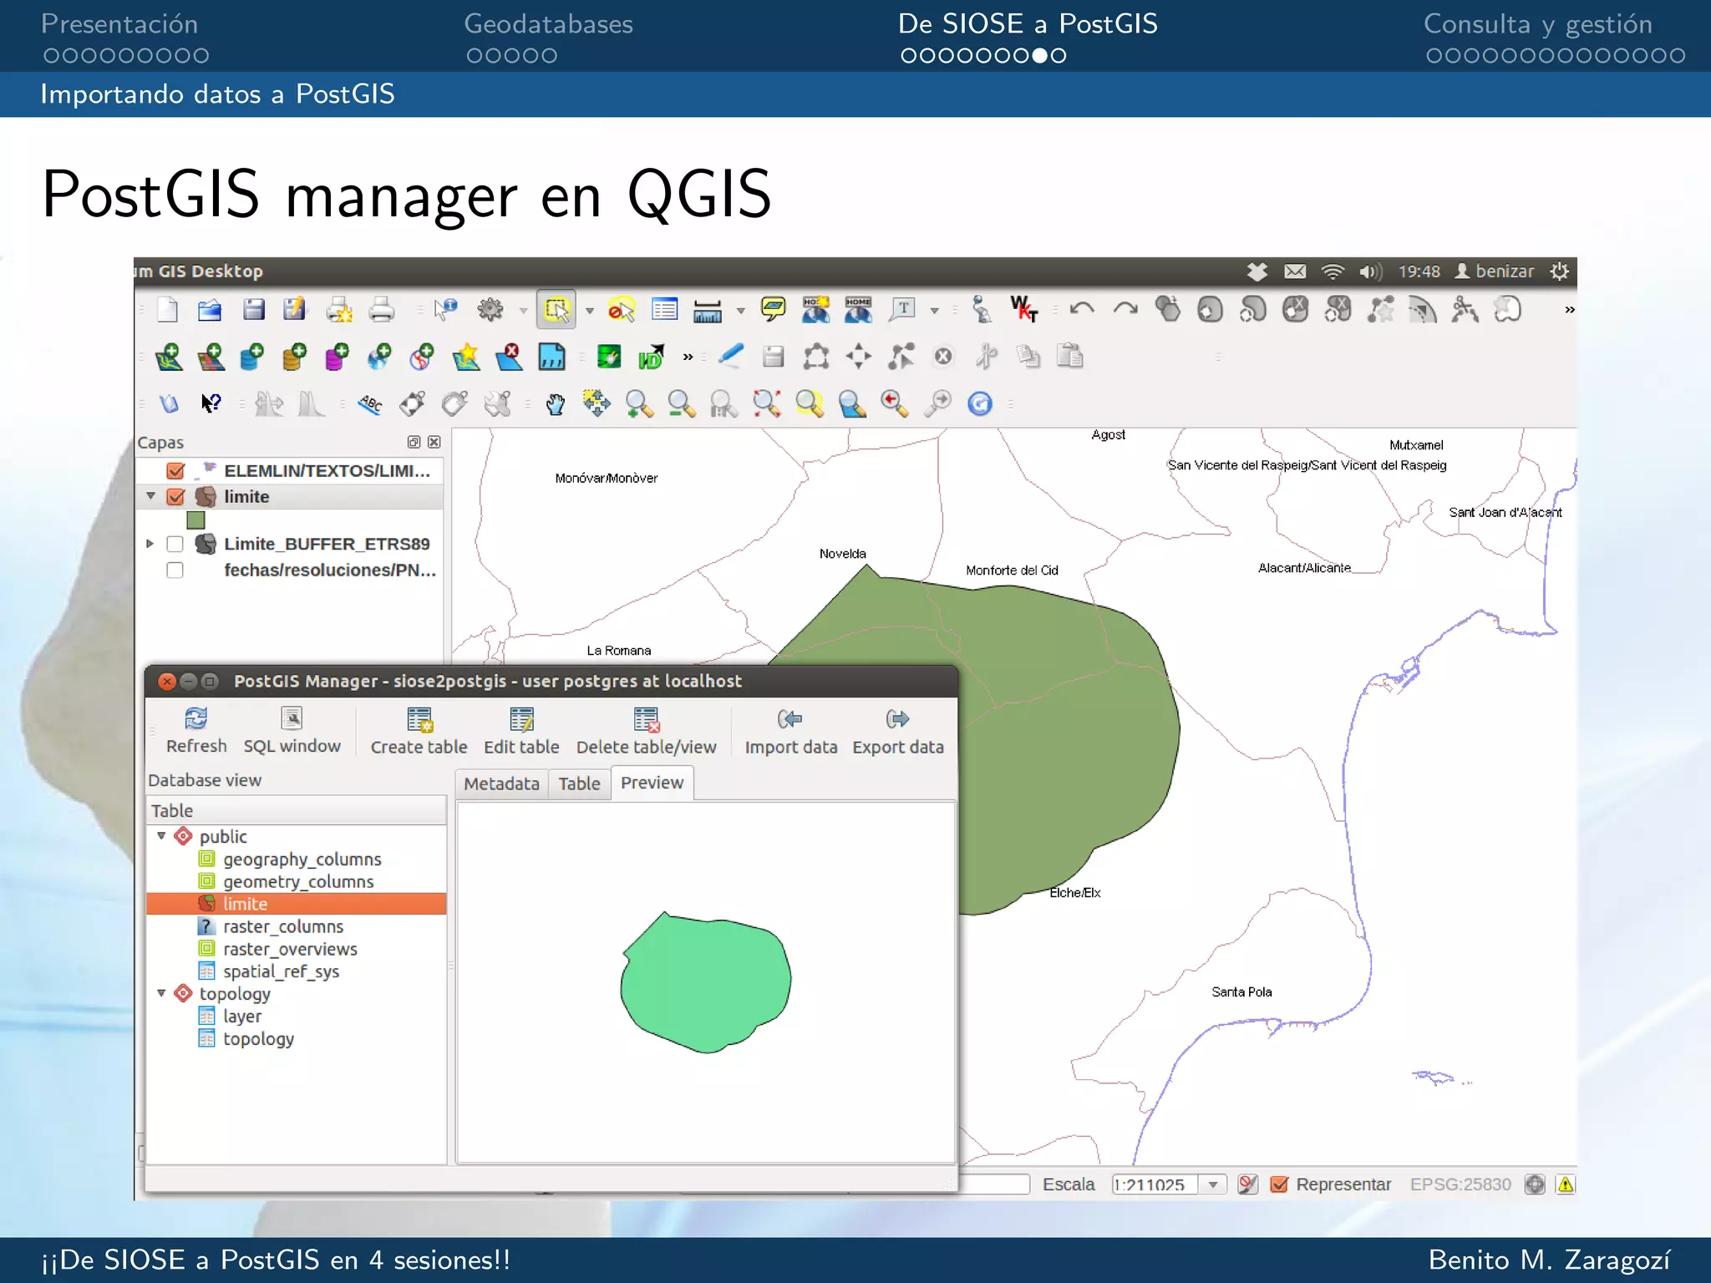
Task: Click the Add PostGIS layer icon
Action: click(x=251, y=357)
